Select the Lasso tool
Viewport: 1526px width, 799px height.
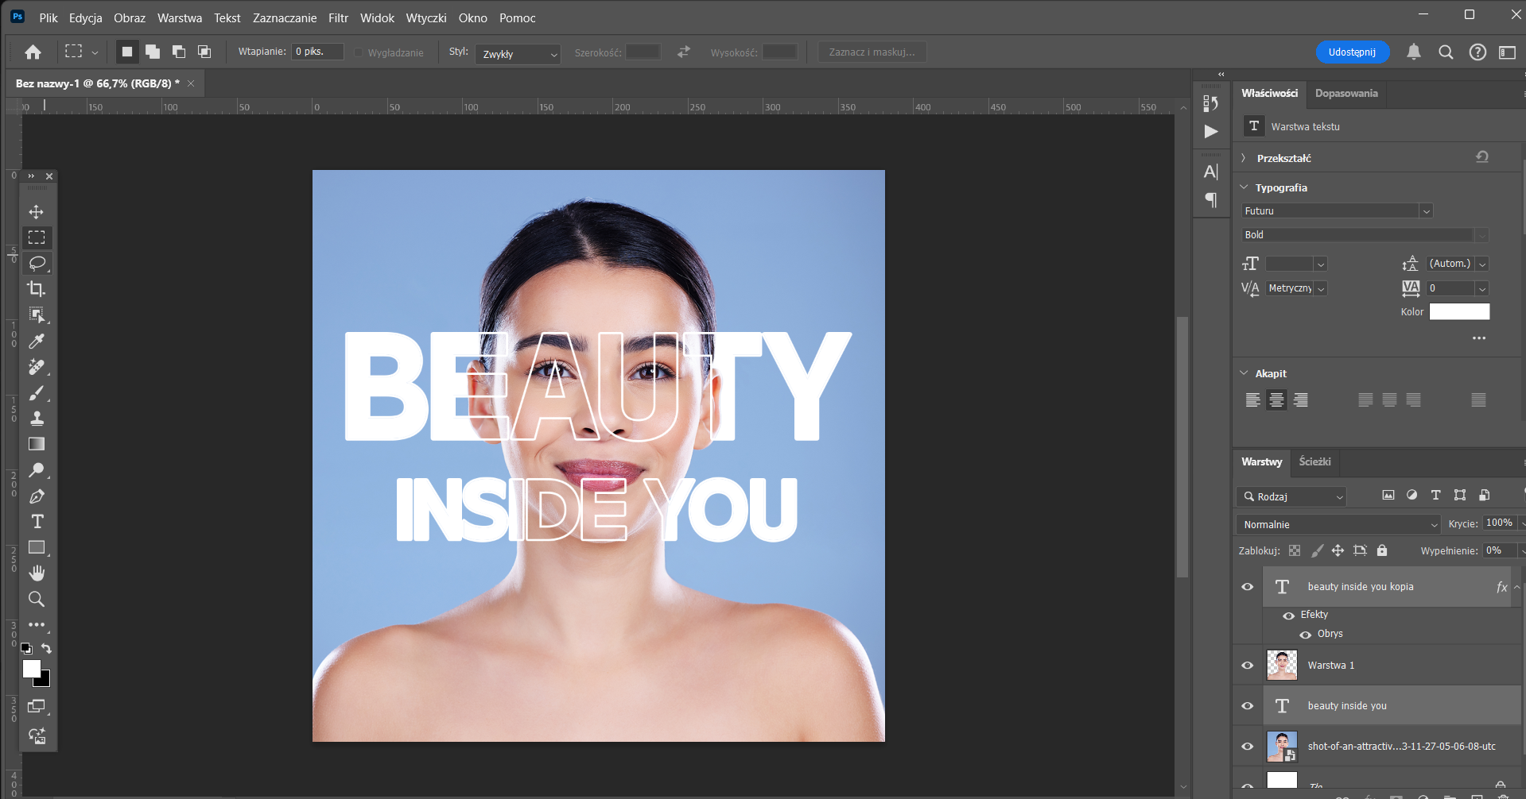[x=37, y=263]
